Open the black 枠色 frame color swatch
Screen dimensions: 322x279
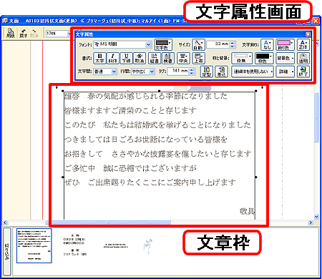pos(263,58)
